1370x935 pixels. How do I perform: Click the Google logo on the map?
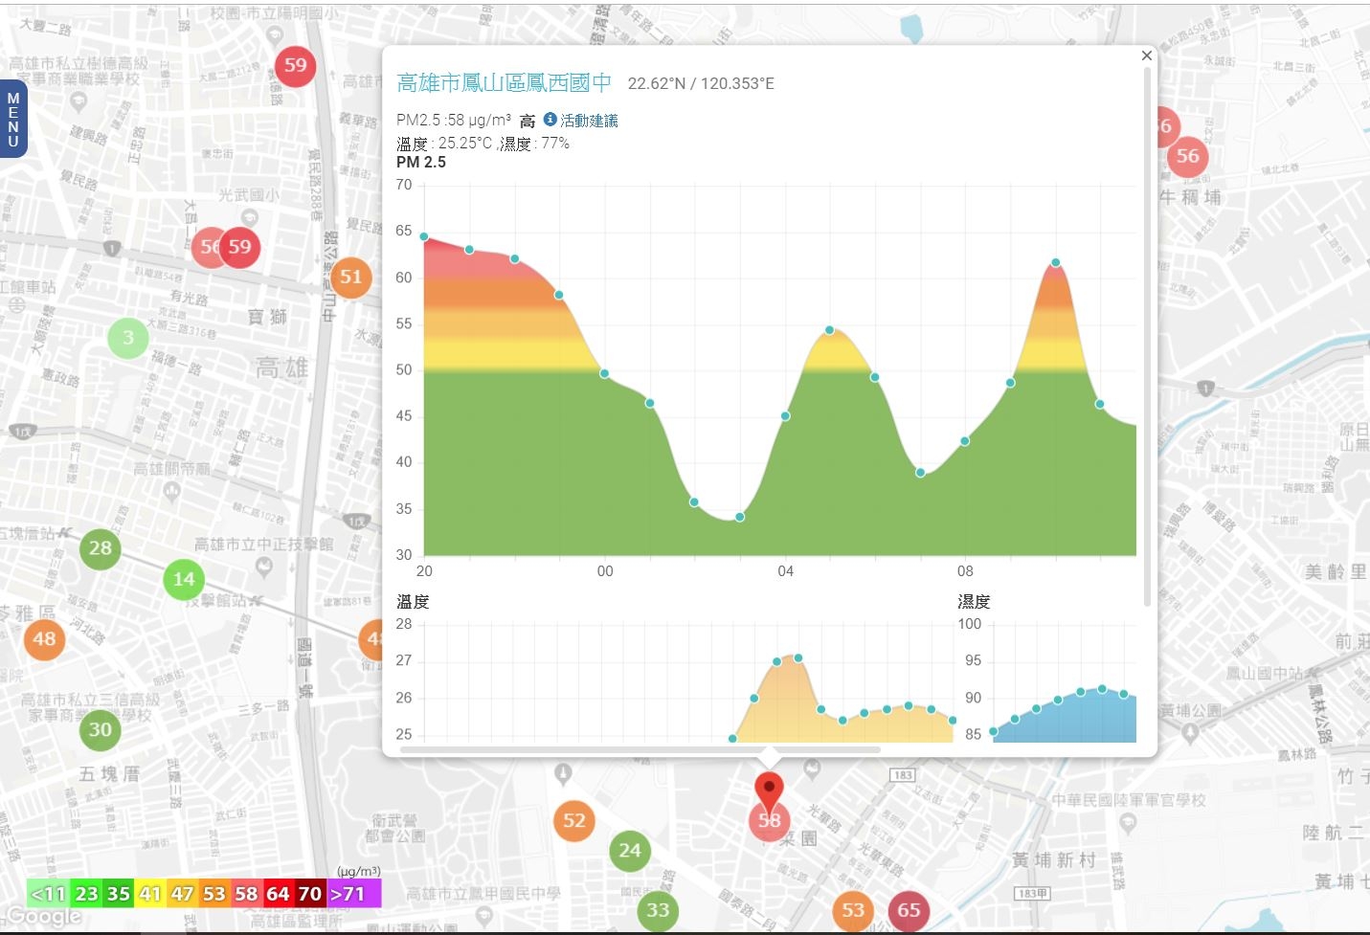click(43, 917)
